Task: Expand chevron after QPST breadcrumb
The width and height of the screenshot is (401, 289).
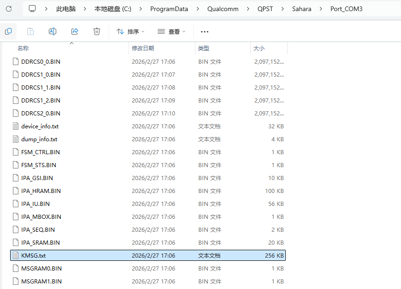Action: point(283,9)
